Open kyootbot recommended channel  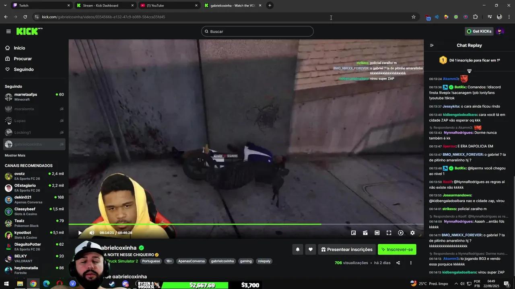34,235
